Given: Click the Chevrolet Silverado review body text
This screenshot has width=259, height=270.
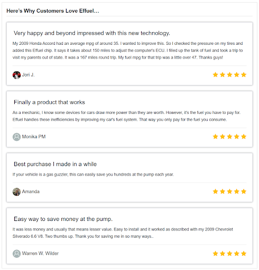Looking at the screenshot, I should (123, 233).
